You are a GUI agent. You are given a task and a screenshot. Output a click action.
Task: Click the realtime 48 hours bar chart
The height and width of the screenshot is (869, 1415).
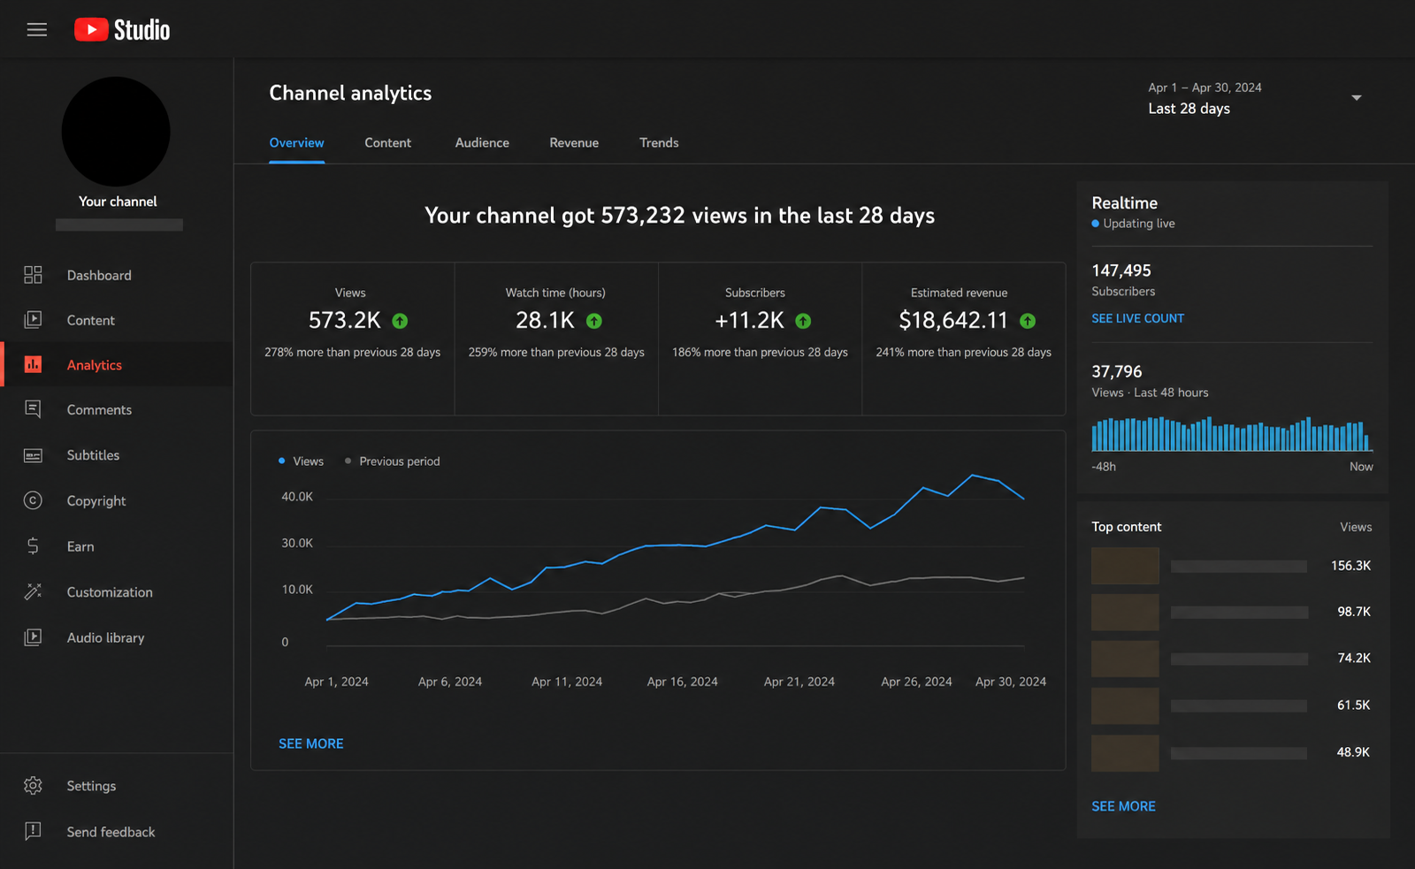(1232, 434)
